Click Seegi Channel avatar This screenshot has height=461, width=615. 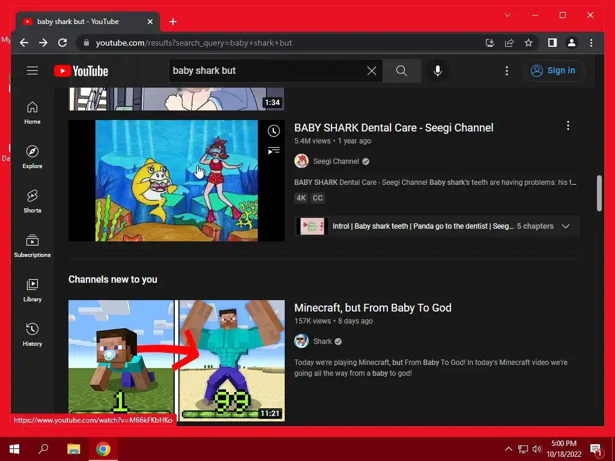coord(301,161)
